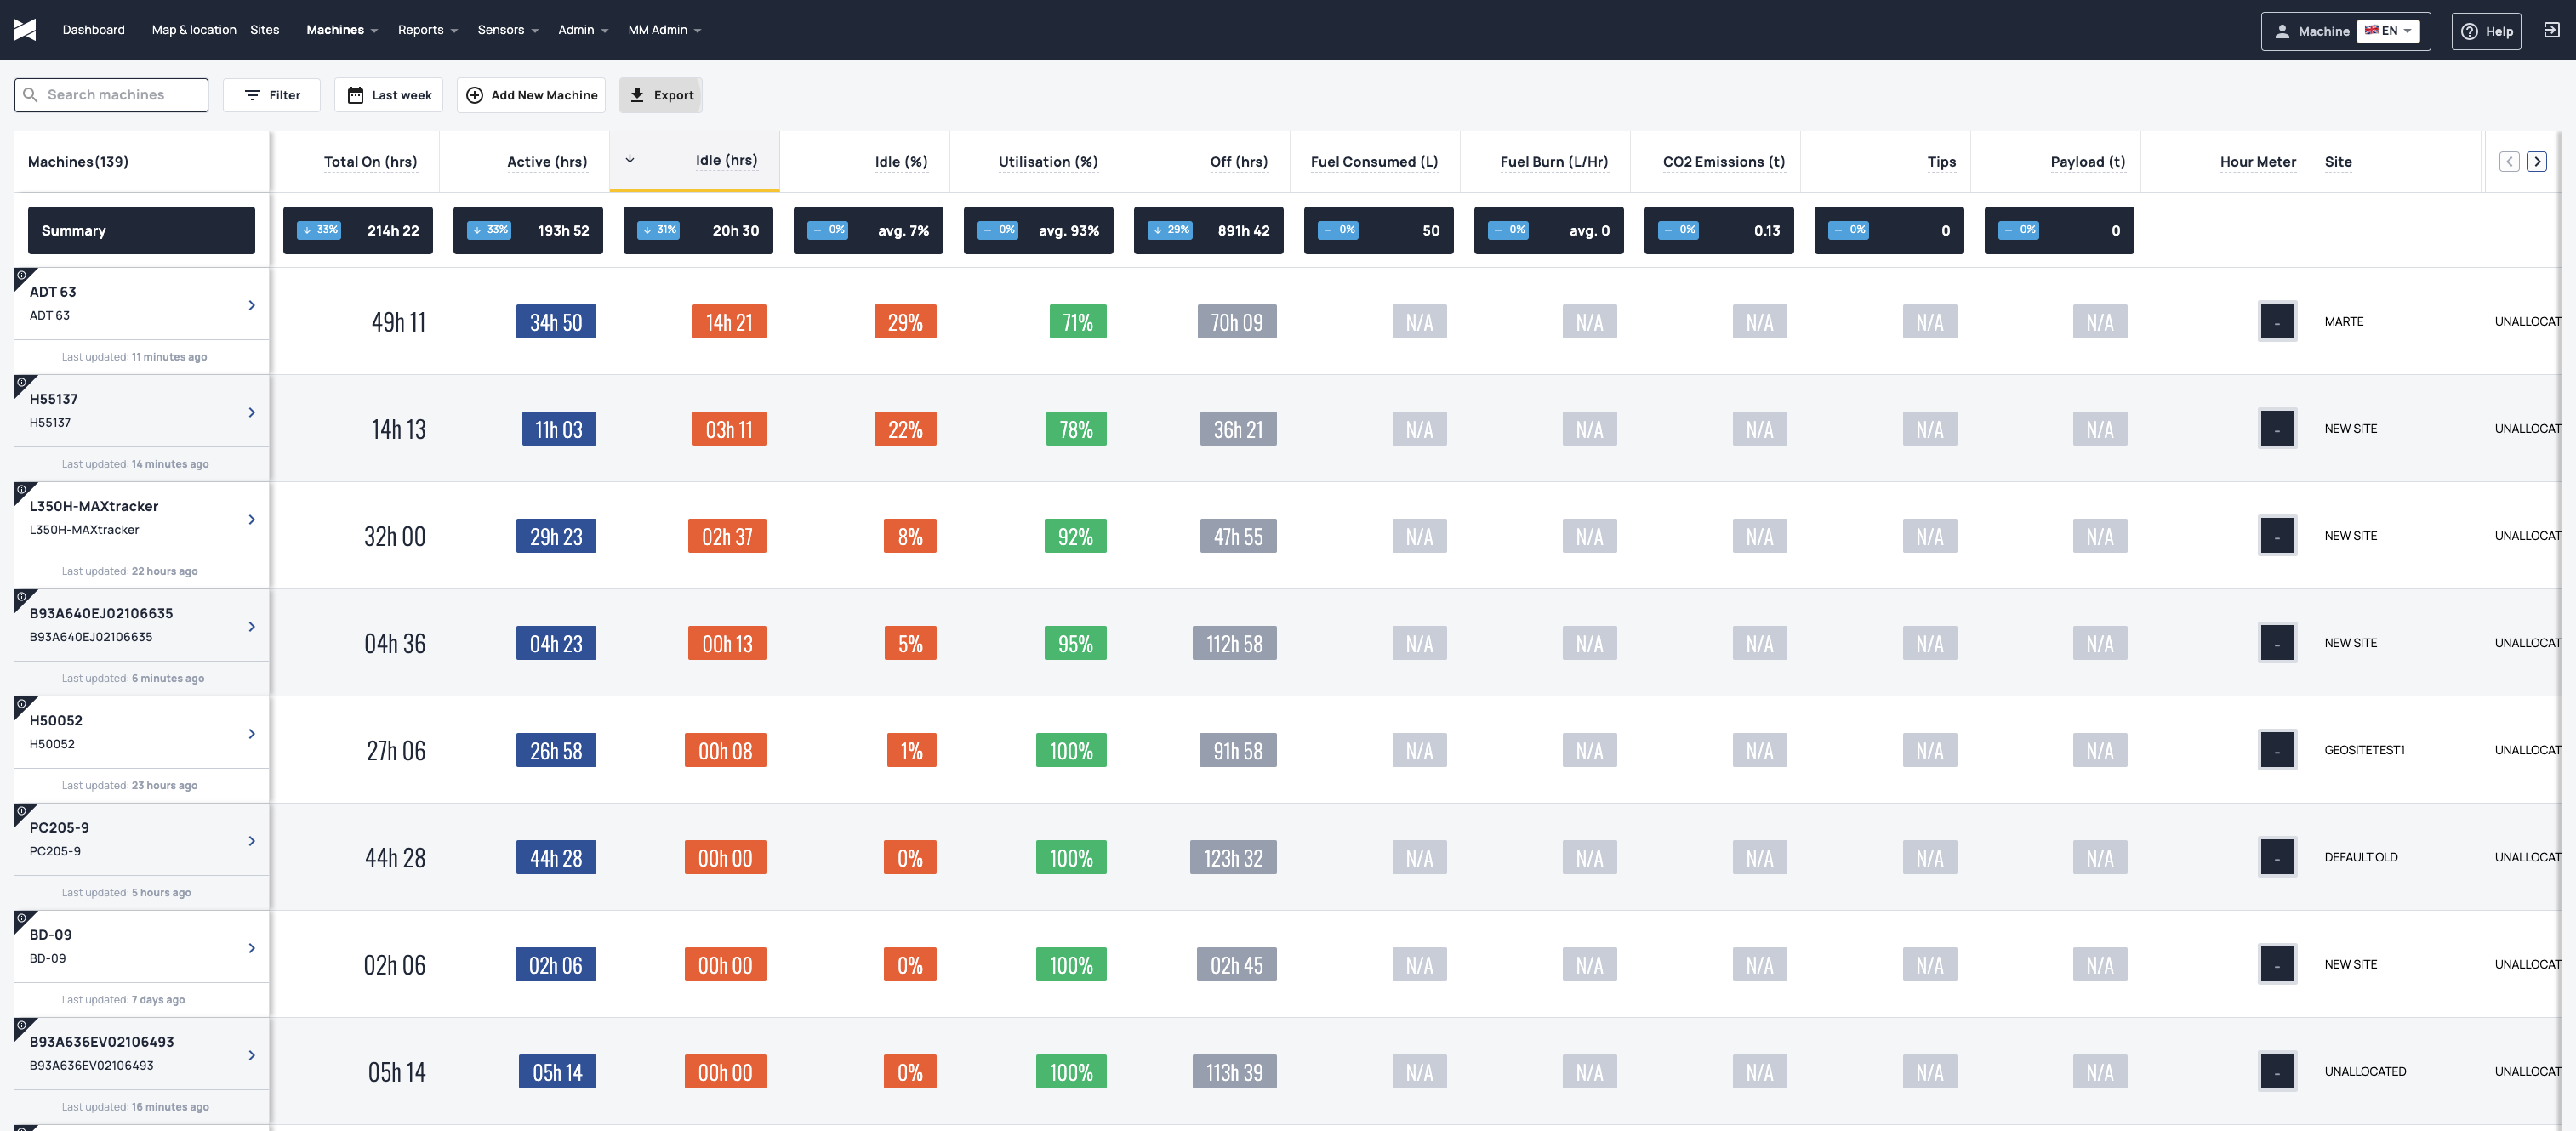Click the 123h 32 off hours badge
The width and height of the screenshot is (2576, 1131).
pos(1233,857)
